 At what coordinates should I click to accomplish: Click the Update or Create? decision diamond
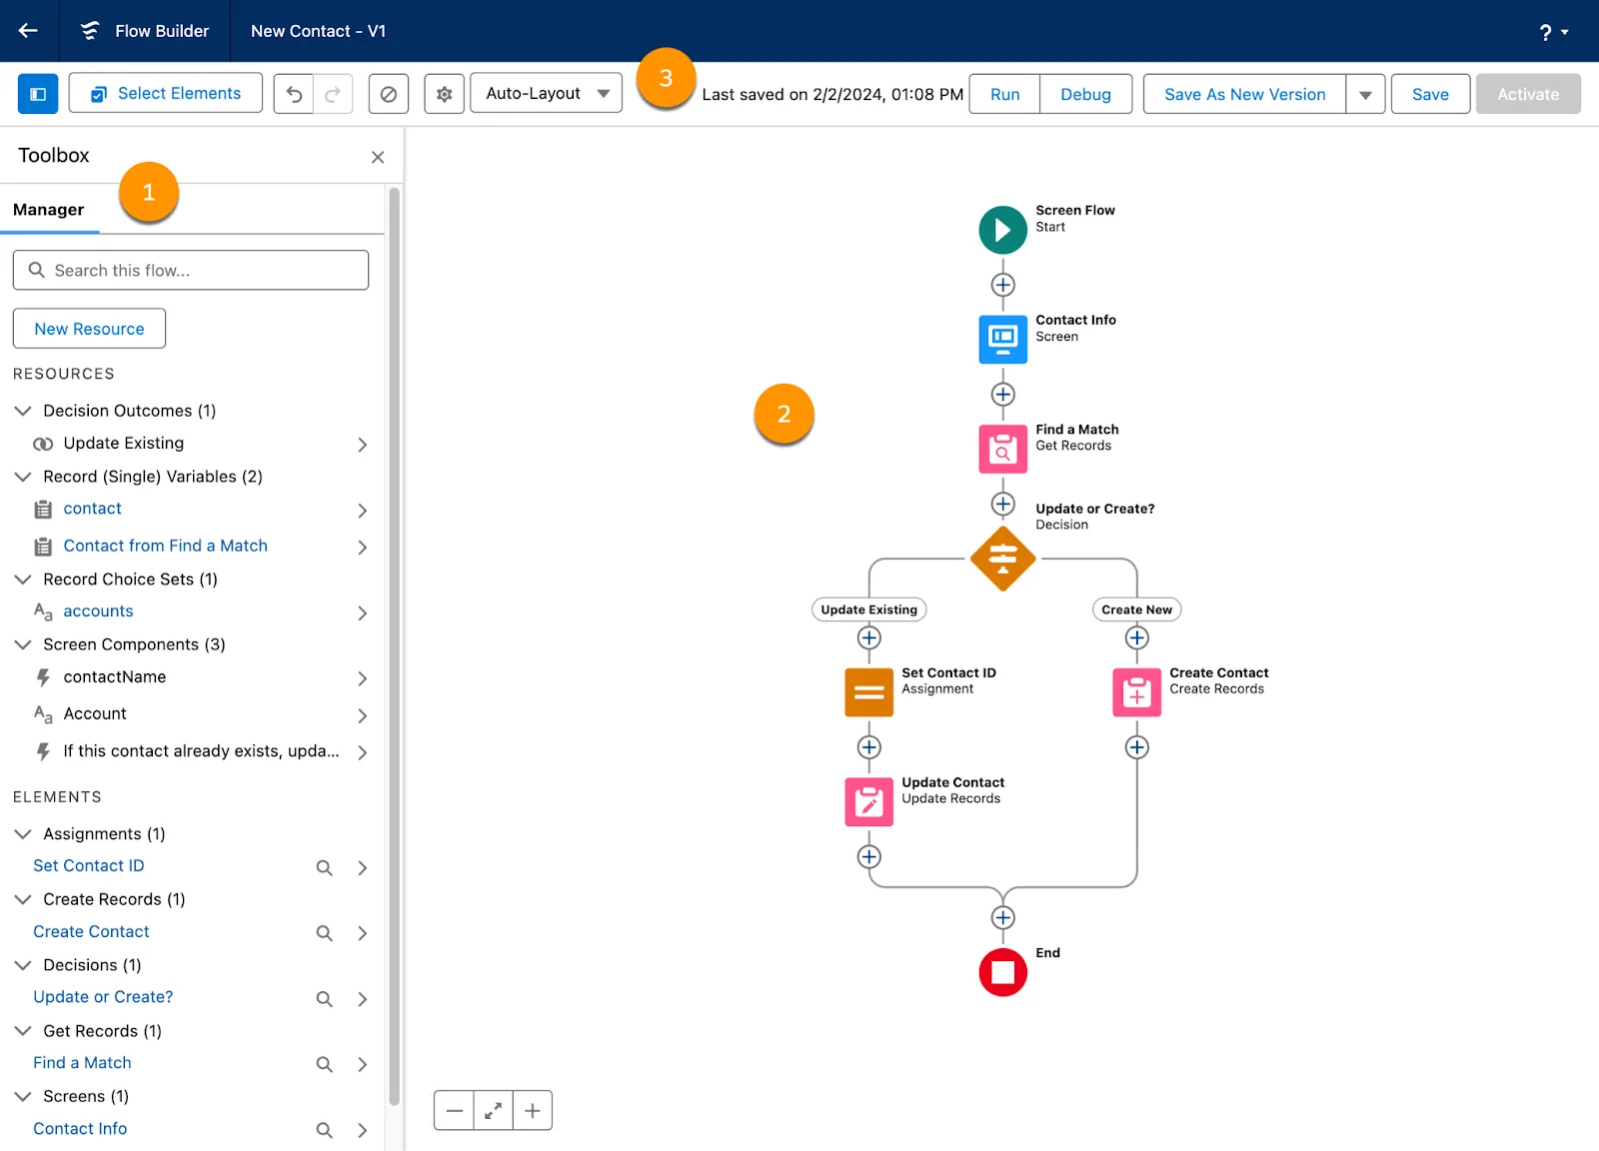point(1002,560)
